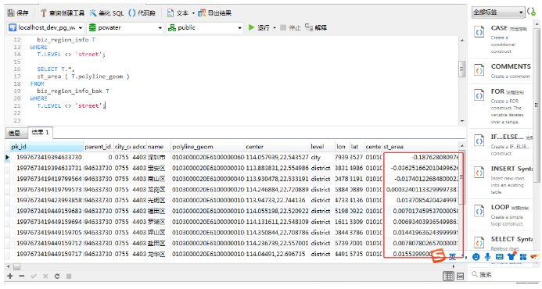Click the pk_id column header

point(46,147)
